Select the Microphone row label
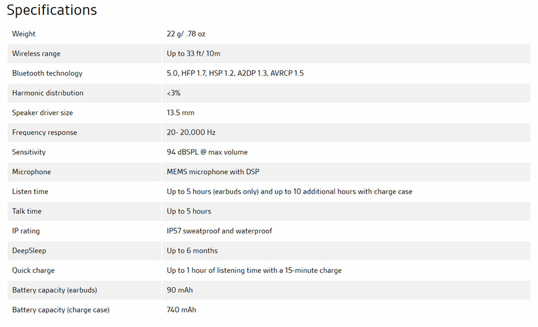538x327 pixels. [x=32, y=172]
